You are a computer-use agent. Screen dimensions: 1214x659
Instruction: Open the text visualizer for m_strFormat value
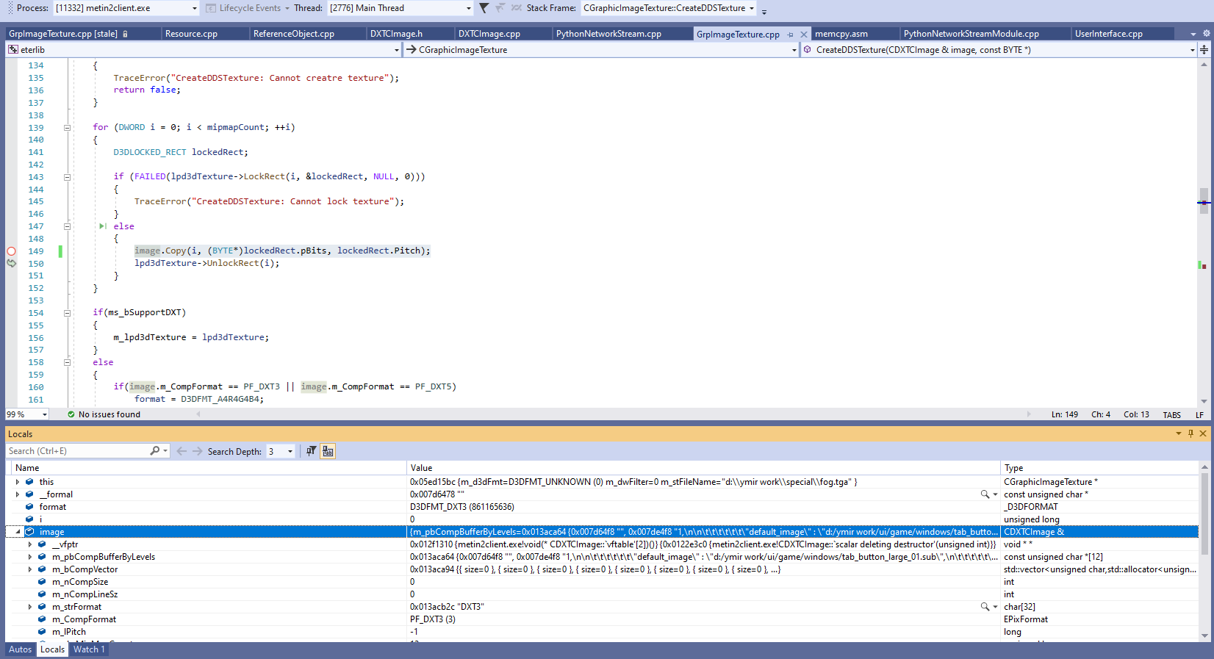coord(985,607)
